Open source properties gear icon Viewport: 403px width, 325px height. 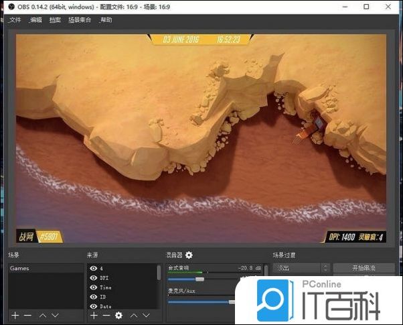(118, 315)
